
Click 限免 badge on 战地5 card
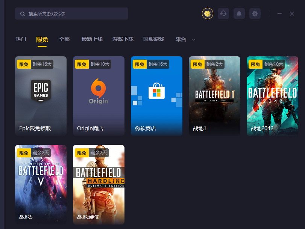coord(24,153)
